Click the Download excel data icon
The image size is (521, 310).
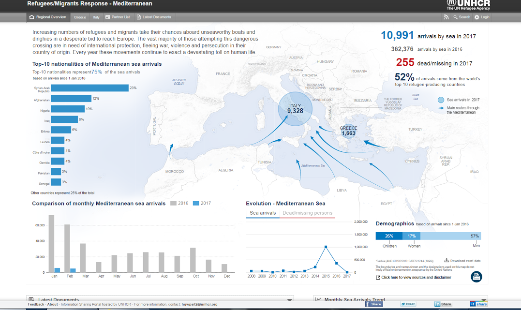pos(446,260)
